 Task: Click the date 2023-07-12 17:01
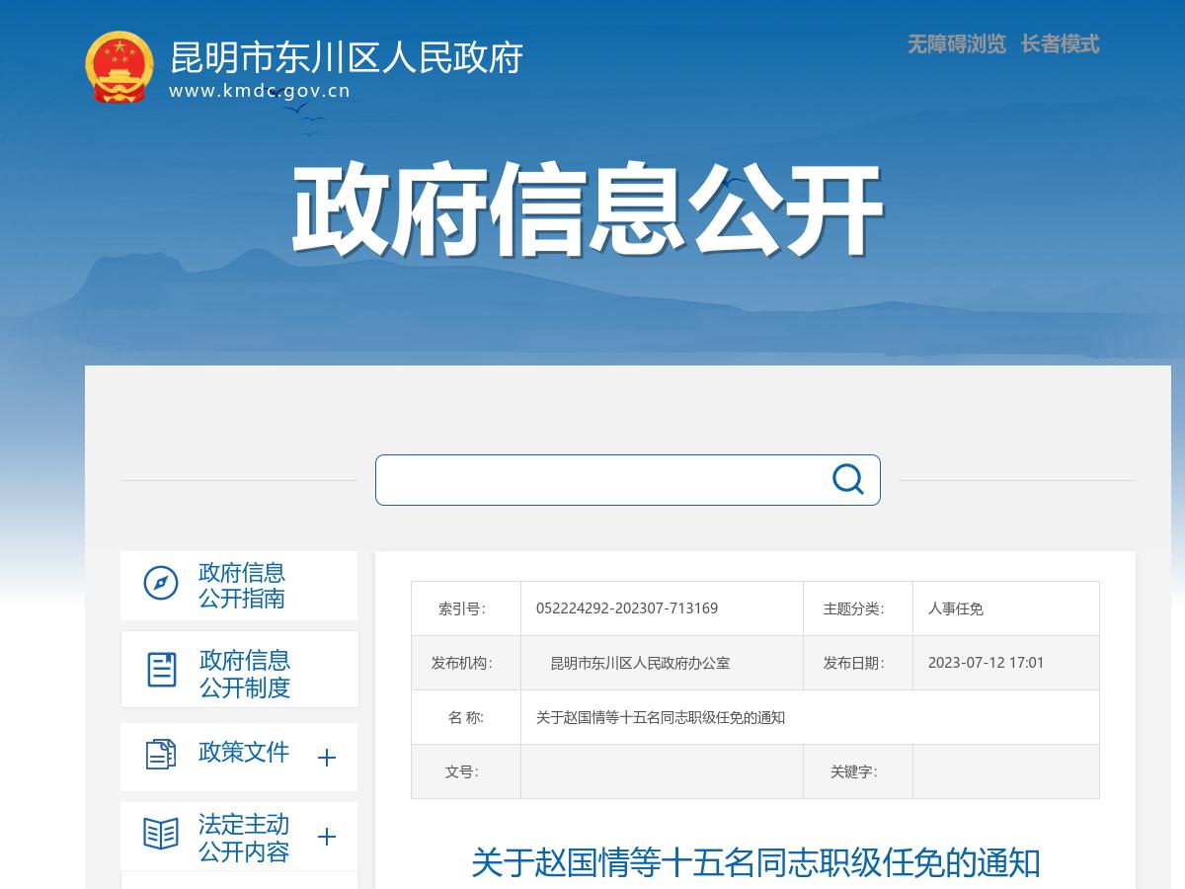tap(986, 663)
